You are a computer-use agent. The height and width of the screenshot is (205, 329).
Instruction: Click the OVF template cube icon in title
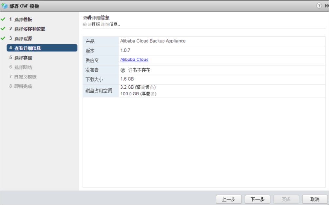[4, 6]
